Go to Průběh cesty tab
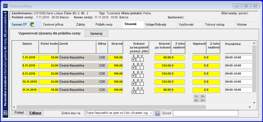Viewport: 263px width, 122px height. point(108,25)
